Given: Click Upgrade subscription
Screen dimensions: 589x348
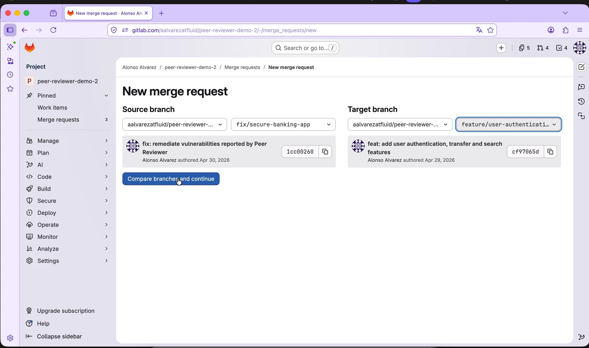Looking at the screenshot, I should [x=66, y=311].
